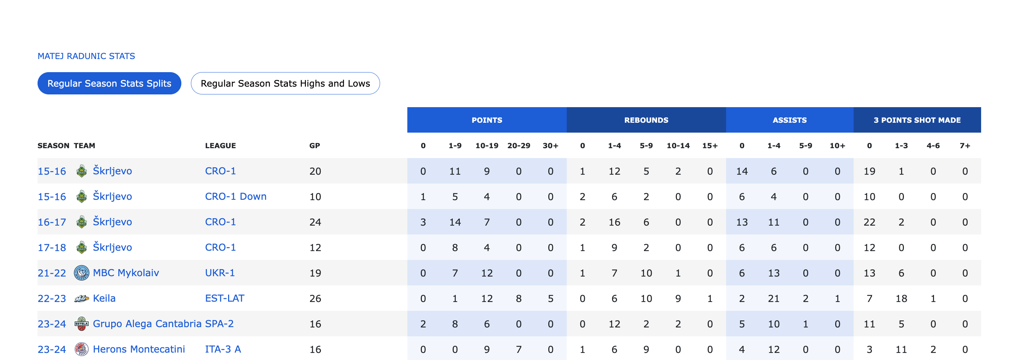
Task: Click the Škrljevo team logo in the 17-18 row
Action: [81, 248]
